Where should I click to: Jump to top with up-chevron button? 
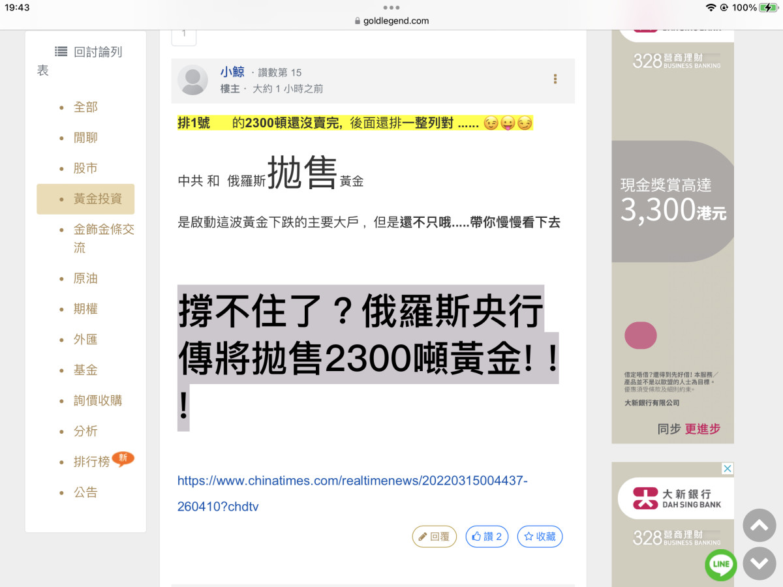pos(760,526)
